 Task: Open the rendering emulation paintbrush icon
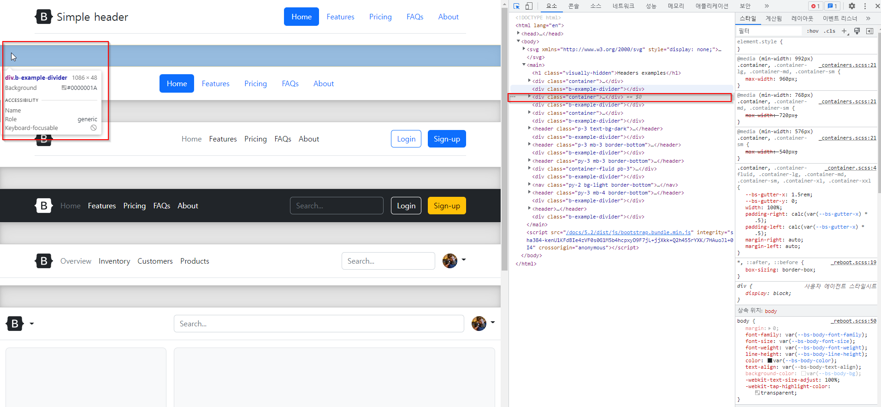857,31
